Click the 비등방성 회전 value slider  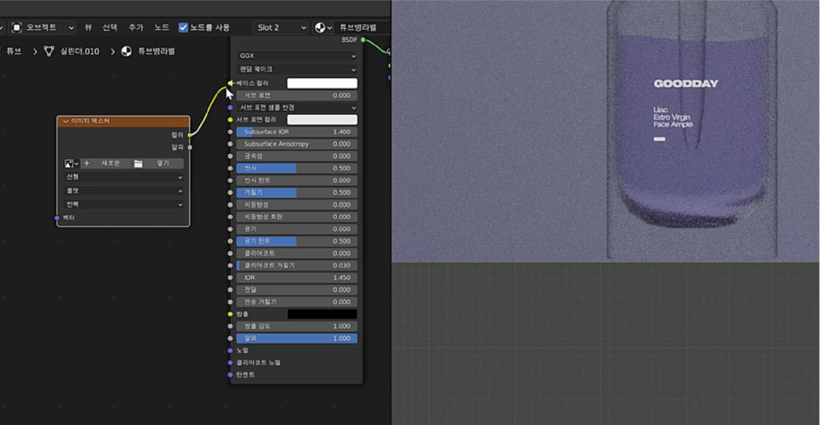[x=297, y=217]
